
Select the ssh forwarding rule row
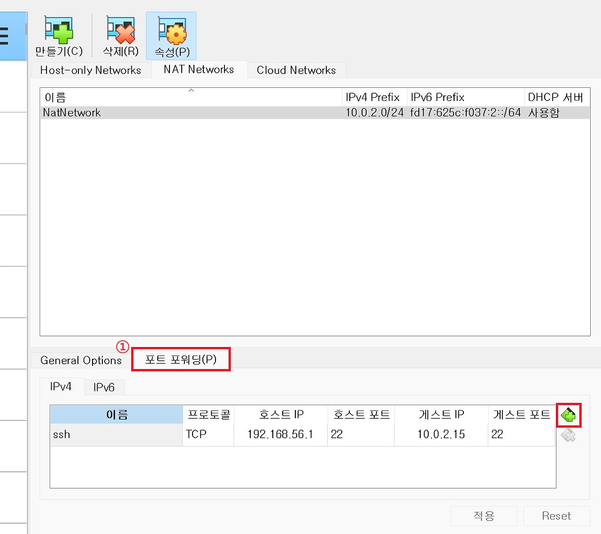(x=116, y=434)
